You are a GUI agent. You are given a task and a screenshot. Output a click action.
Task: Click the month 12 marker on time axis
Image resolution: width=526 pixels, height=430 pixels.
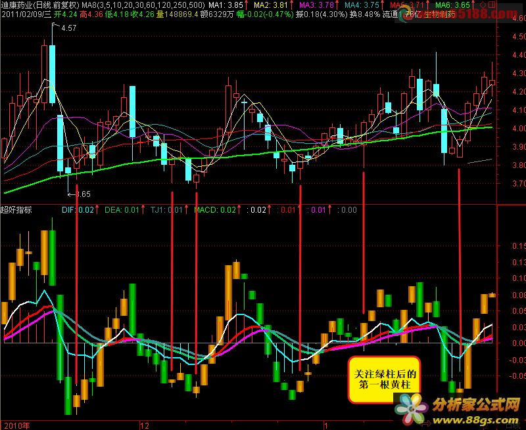145,425
